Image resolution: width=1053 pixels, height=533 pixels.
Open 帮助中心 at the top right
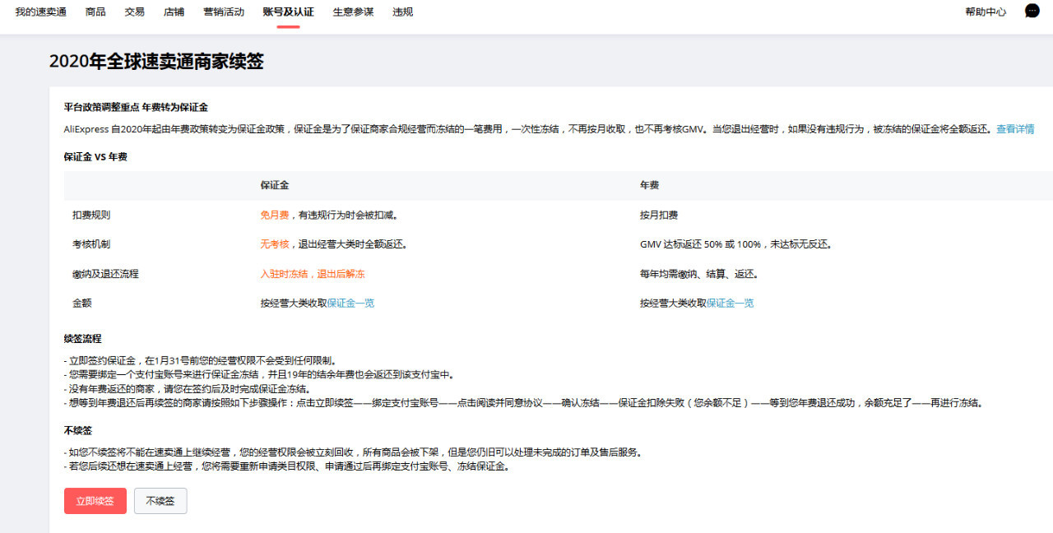[x=985, y=12]
